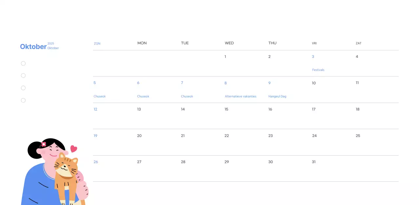Click the Hangeul Dag holiday on October 9
The image size is (419, 205).
[x=277, y=96]
